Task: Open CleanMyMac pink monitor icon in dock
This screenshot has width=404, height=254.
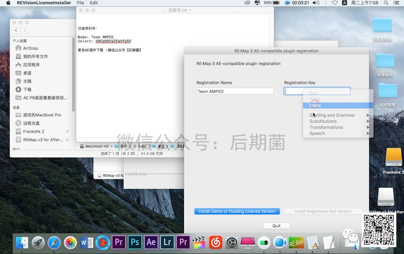Action: 248,242
